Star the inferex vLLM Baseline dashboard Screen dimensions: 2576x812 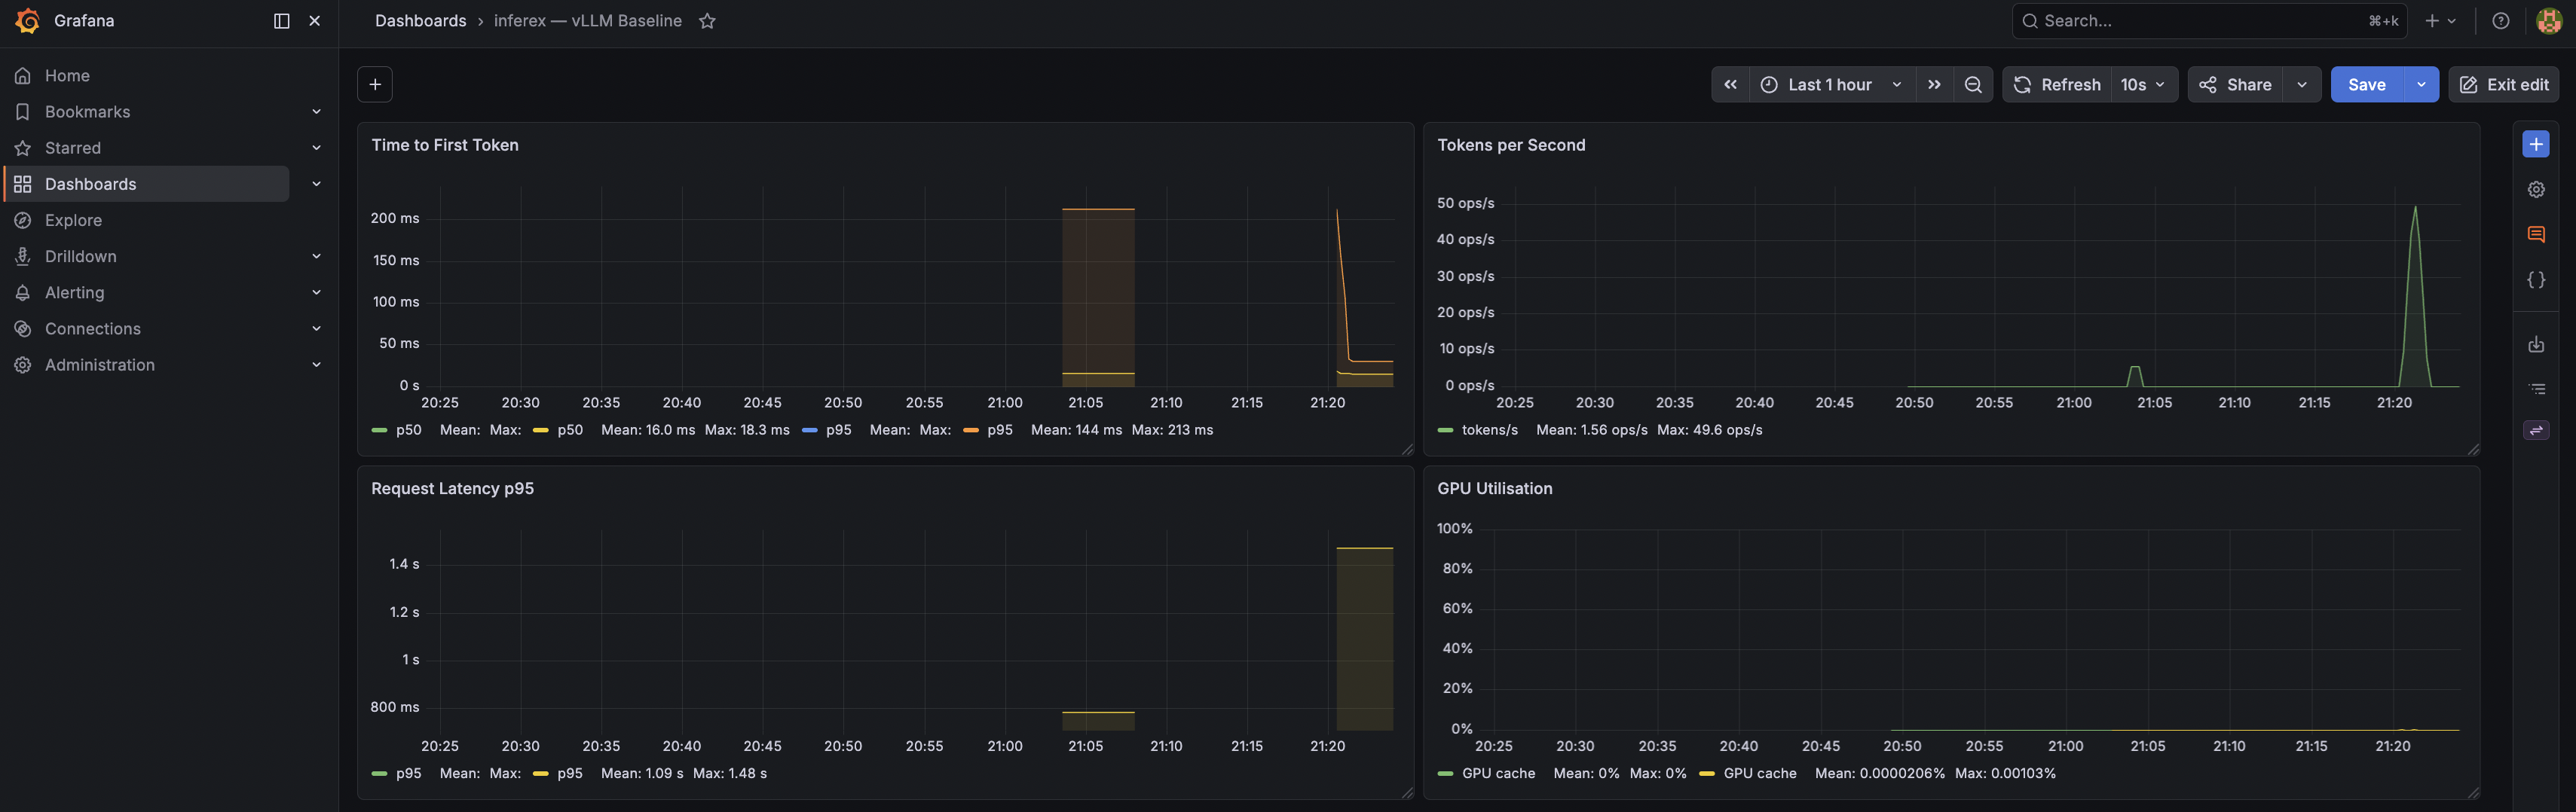[707, 21]
